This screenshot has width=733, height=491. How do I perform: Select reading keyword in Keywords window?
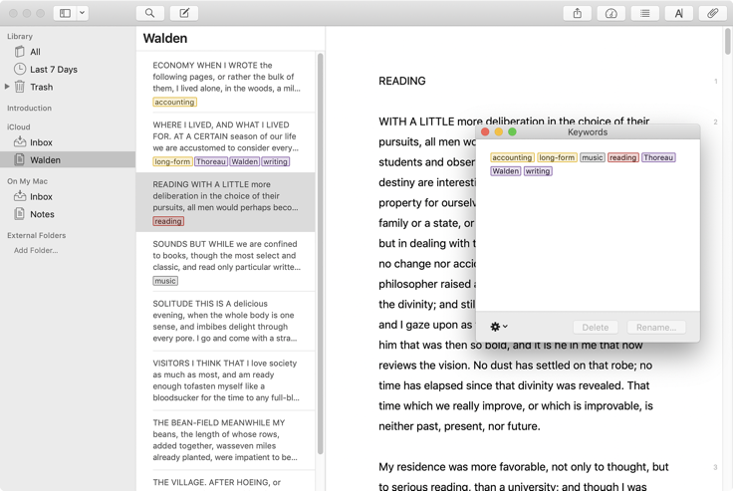(x=623, y=157)
